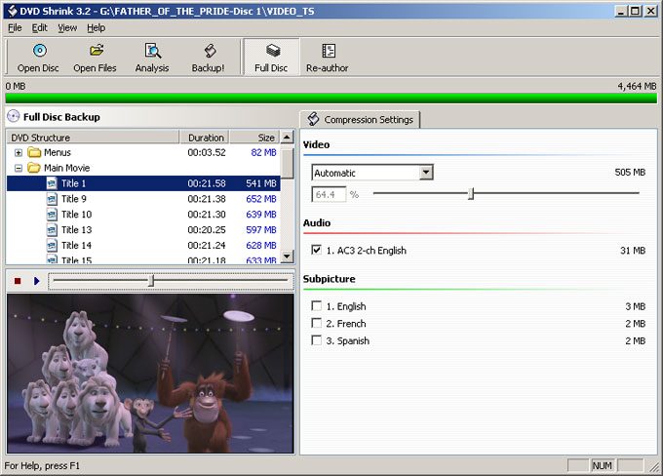Click the Main Movie folder icon
Viewport: 663px width, 476px height.
click(x=34, y=168)
